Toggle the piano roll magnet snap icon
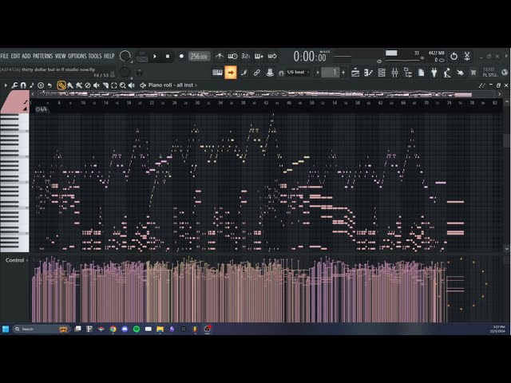The height and width of the screenshot is (383, 511). 23,85
